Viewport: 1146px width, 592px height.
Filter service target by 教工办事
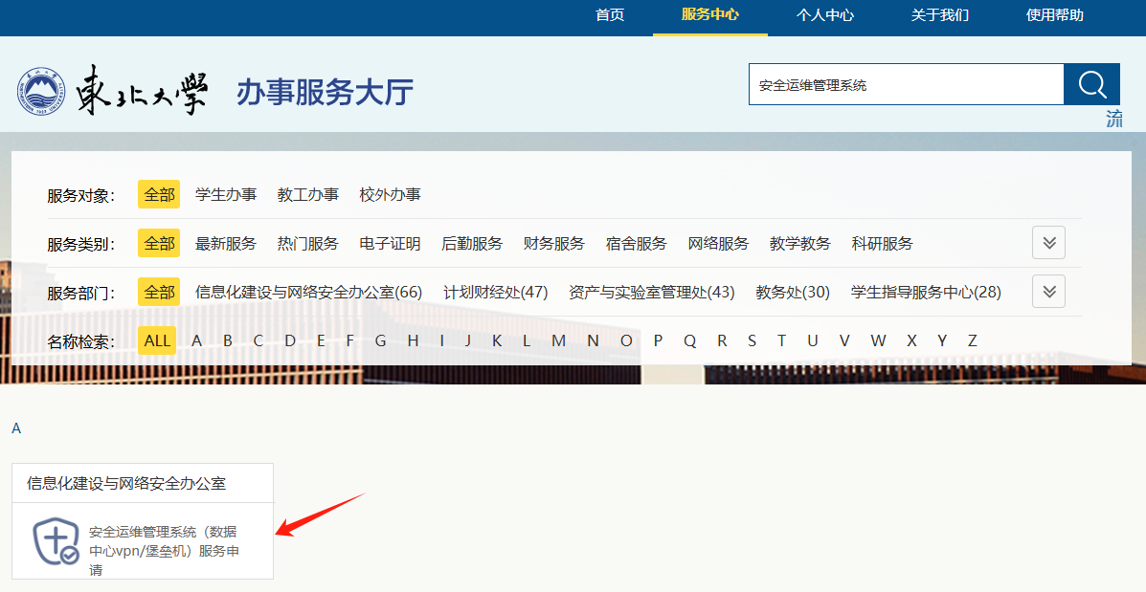pos(307,194)
